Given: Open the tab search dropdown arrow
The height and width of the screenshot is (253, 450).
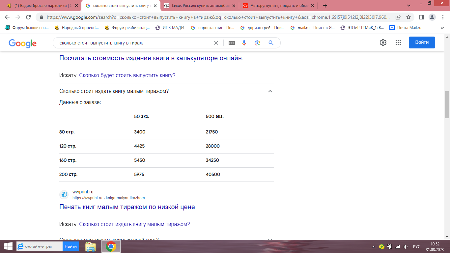Looking at the screenshot, I should coord(409,6).
